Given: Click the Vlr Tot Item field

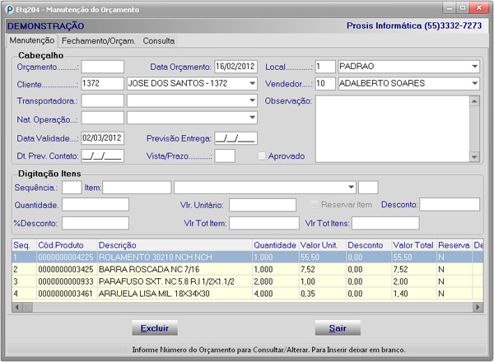Looking at the screenshot, I should [x=264, y=224].
